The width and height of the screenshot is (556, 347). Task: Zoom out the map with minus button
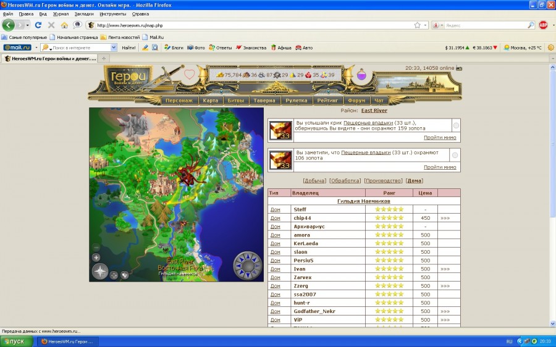pyautogui.click(x=96, y=247)
